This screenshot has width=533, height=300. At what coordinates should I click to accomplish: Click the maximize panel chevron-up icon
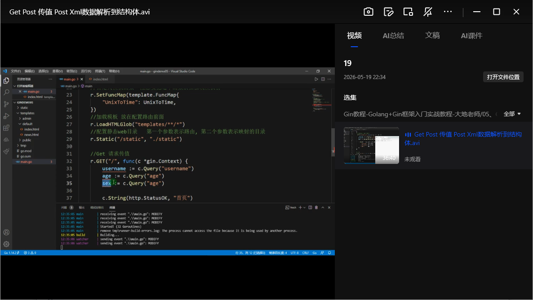pos(323,207)
